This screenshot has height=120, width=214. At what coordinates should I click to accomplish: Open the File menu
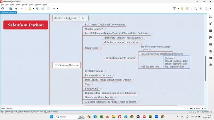pos(2,5)
